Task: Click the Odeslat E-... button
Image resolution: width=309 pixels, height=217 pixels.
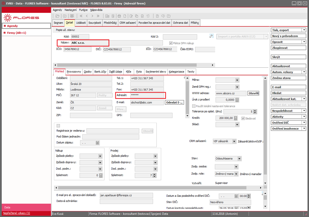Action: click(x=175, y=102)
